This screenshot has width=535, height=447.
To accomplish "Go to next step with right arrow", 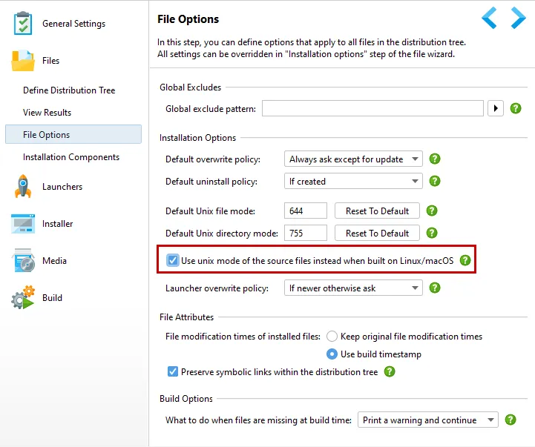I will click(x=518, y=18).
